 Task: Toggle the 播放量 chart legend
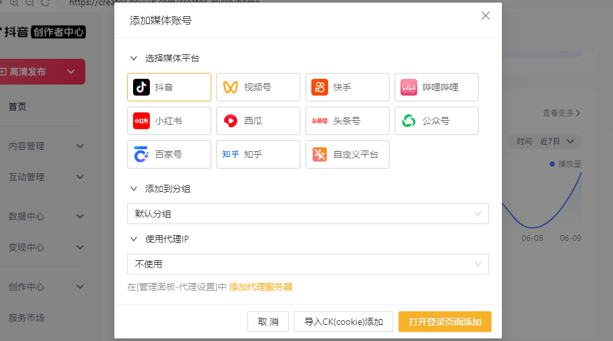click(565, 164)
